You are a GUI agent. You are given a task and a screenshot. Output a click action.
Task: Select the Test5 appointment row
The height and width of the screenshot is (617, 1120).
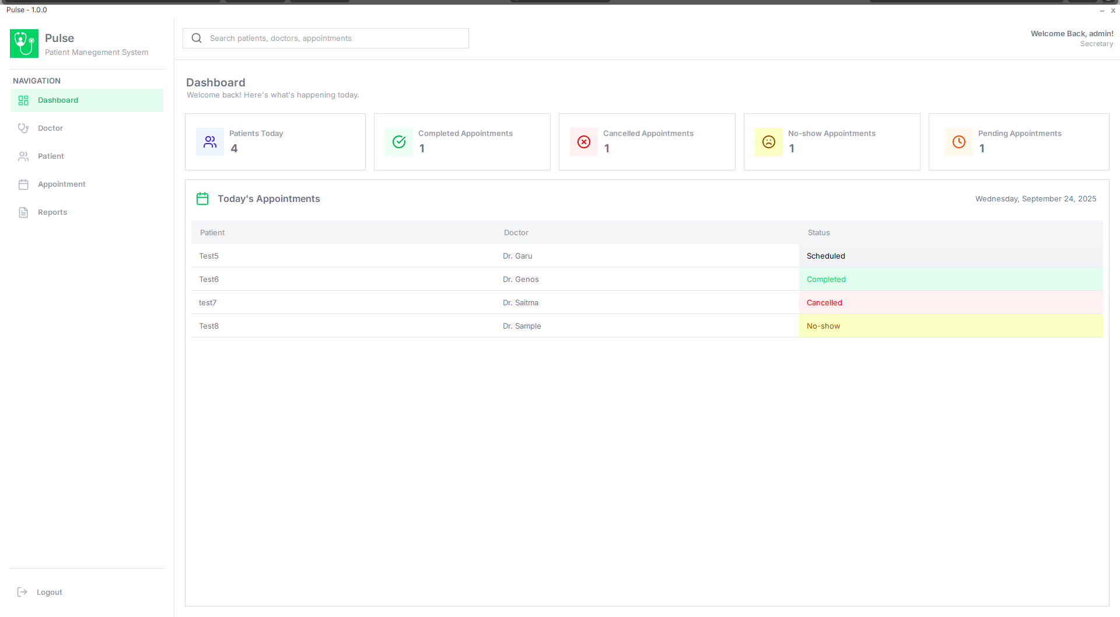pyautogui.click(x=209, y=256)
